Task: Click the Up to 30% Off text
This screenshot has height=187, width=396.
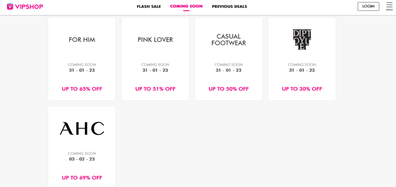Action: pyautogui.click(x=302, y=89)
